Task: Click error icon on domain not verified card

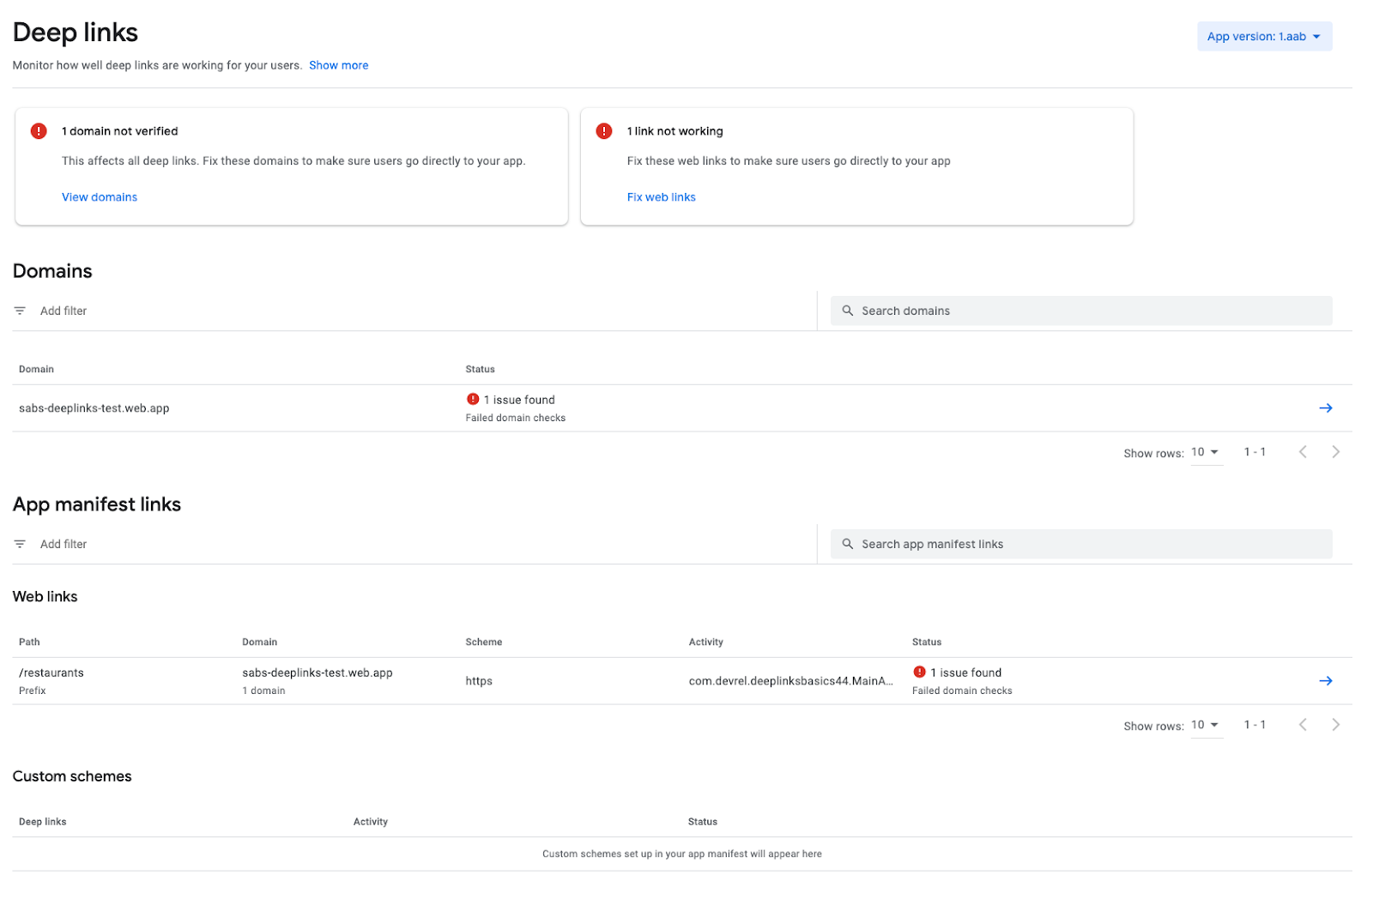Action: 38,130
